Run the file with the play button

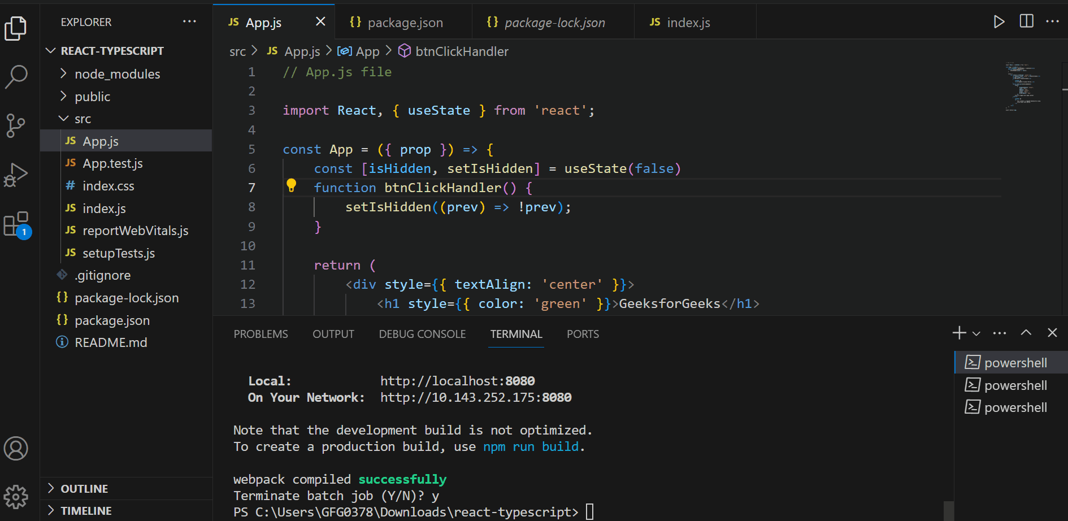click(999, 21)
